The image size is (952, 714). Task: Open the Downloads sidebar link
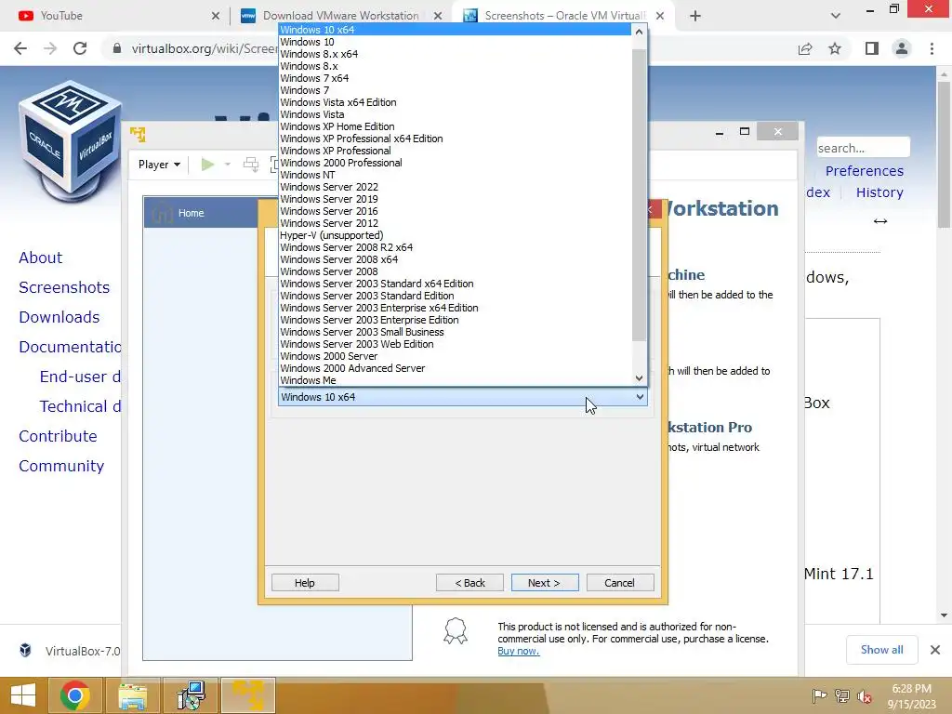[59, 317]
